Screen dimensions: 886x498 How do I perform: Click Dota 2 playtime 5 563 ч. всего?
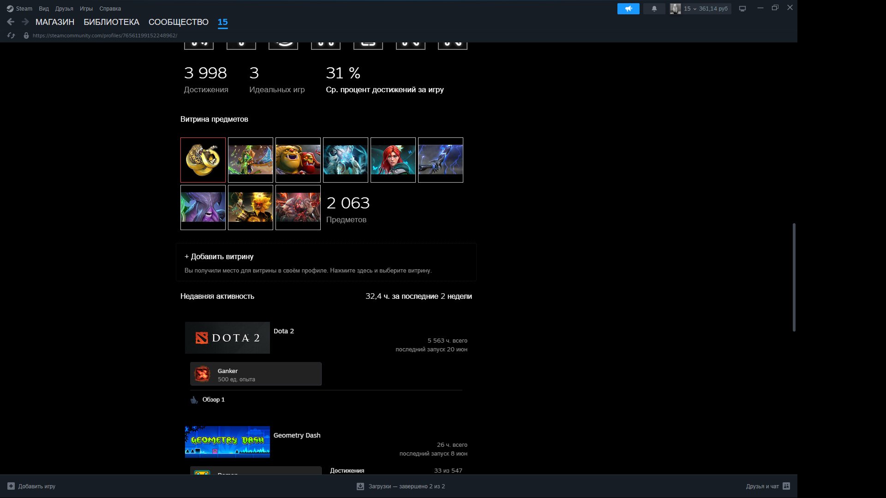click(447, 341)
